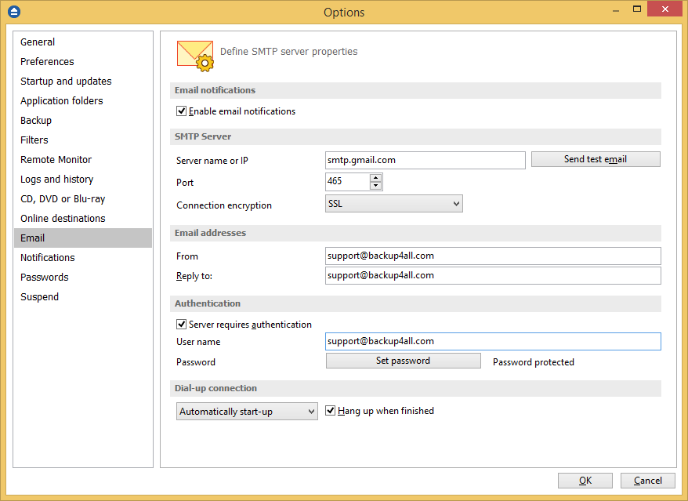Toggle Hang up when finished

pyautogui.click(x=330, y=410)
